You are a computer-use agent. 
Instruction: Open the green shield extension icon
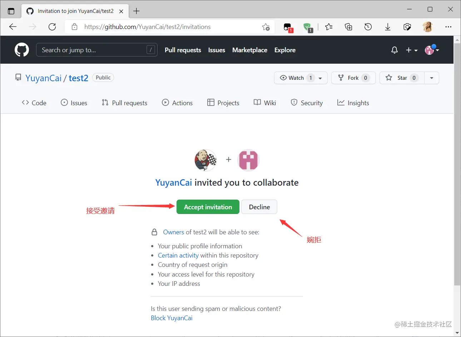[x=308, y=27]
